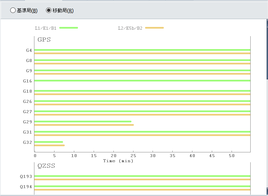Click the G18 satellite label
Viewport: 268px width, 196px height.
coord(28,91)
